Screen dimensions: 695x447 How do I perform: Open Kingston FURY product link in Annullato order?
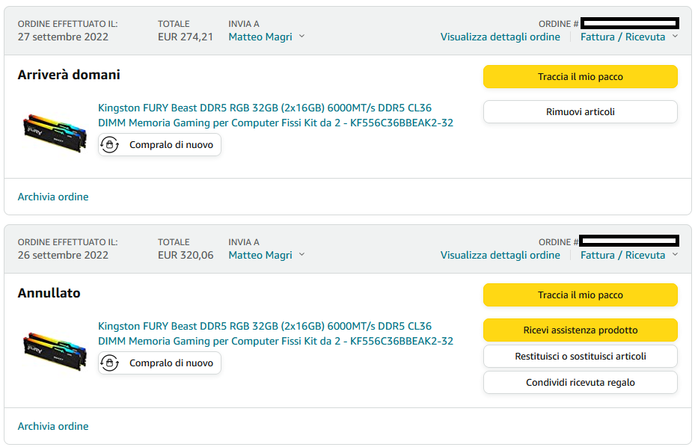coord(275,333)
